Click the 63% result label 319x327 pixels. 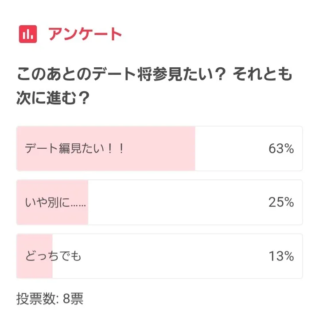point(281,149)
